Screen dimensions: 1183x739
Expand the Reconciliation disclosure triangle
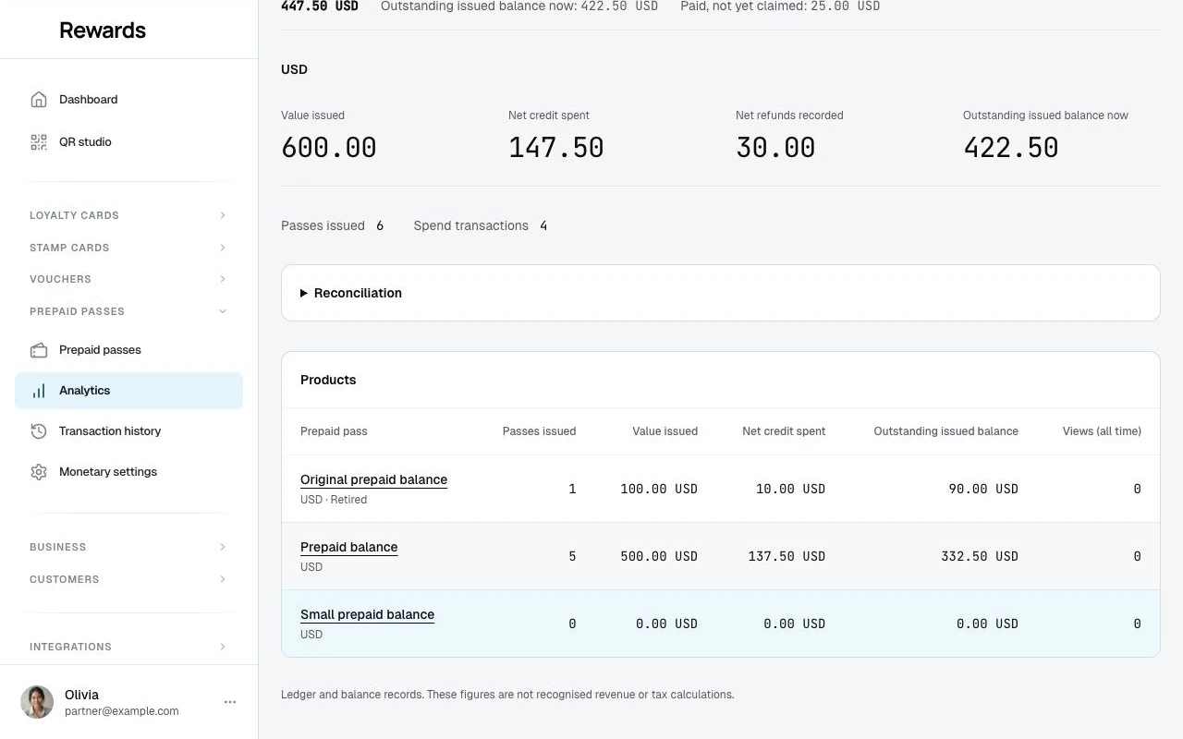[x=304, y=293]
